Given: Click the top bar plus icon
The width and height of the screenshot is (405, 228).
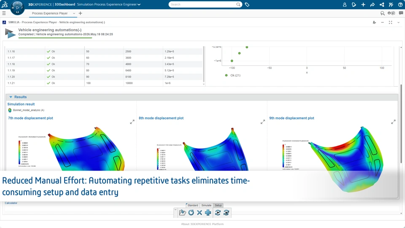Looking at the screenshot, I should click(x=363, y=5).
